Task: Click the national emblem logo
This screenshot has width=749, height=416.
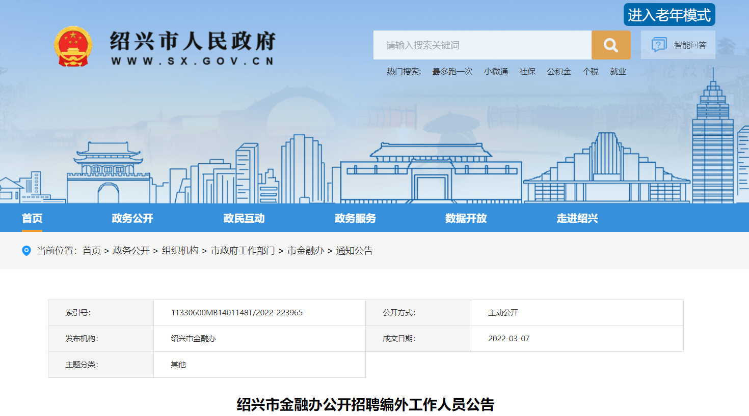Action: (73, 47)
